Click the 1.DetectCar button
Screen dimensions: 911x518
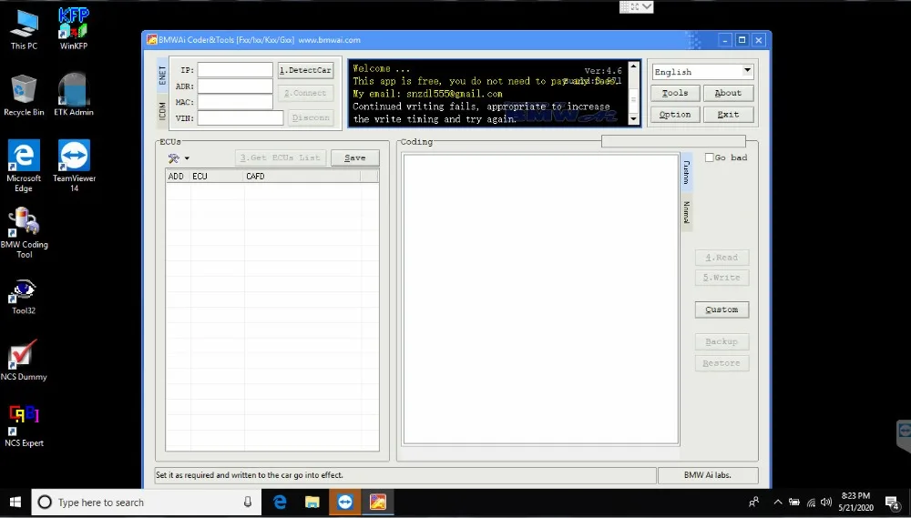pos(305,70)
